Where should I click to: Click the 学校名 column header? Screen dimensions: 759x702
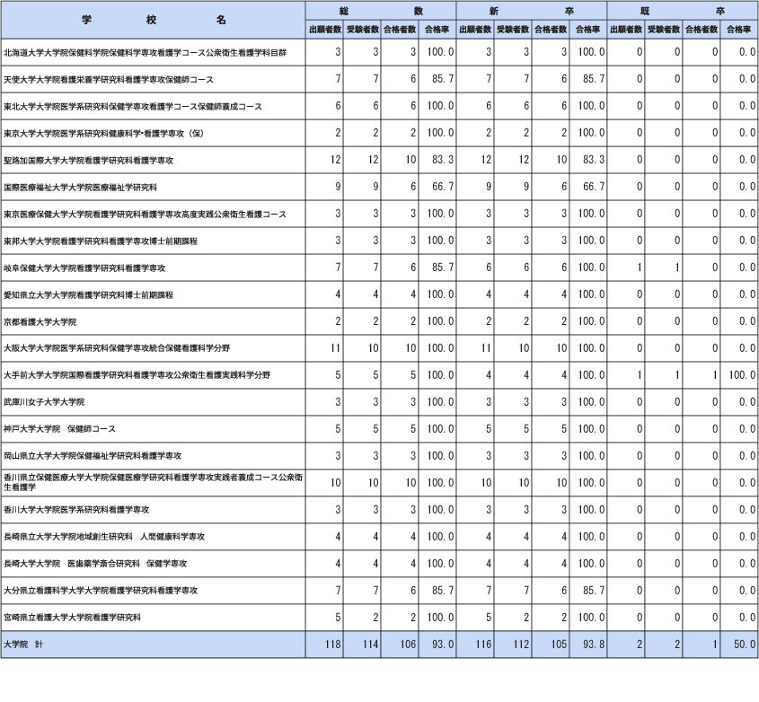(153, 20)
